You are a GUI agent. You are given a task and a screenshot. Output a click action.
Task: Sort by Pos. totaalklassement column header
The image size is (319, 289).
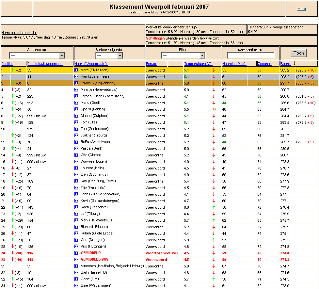click(45, 64)
